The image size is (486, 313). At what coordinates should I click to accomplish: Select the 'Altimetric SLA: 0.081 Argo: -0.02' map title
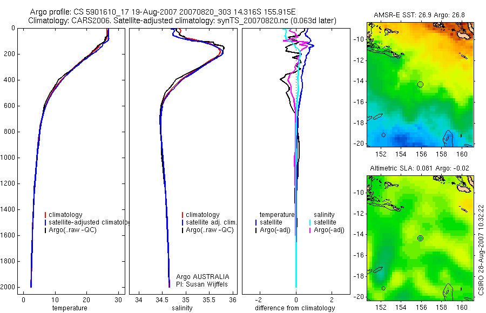[x=420, y=168]
